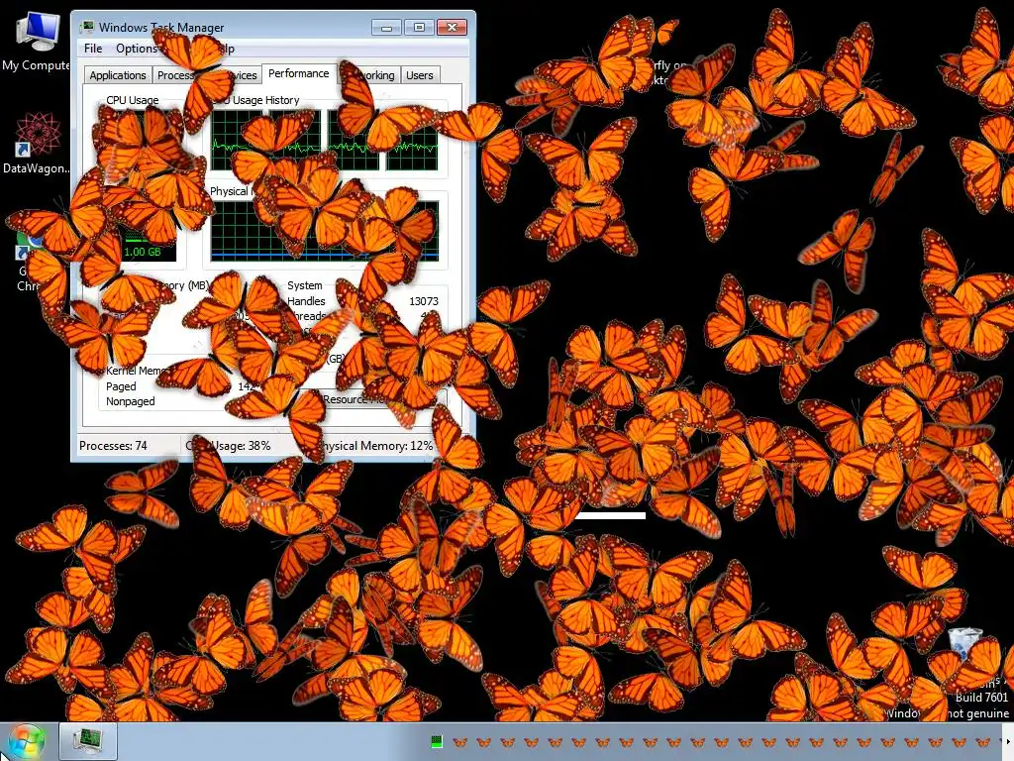Click the 'Nonpaged' kernel memory label
Image resolution: width=1014 pixels, height=761 pixels.
(131, 401)
